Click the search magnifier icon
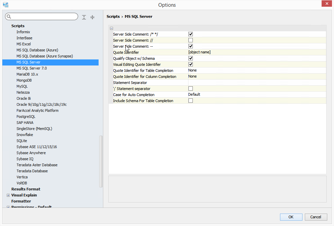The width and height of the screenshot is (334, 226). pos(9,17)
